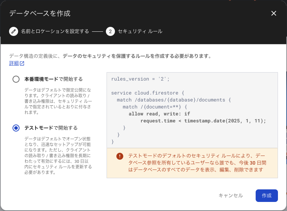Viewport: 287px width, 211px height.
Task: Click the 本番環境モードで開始する label
Action: (53, 79)
